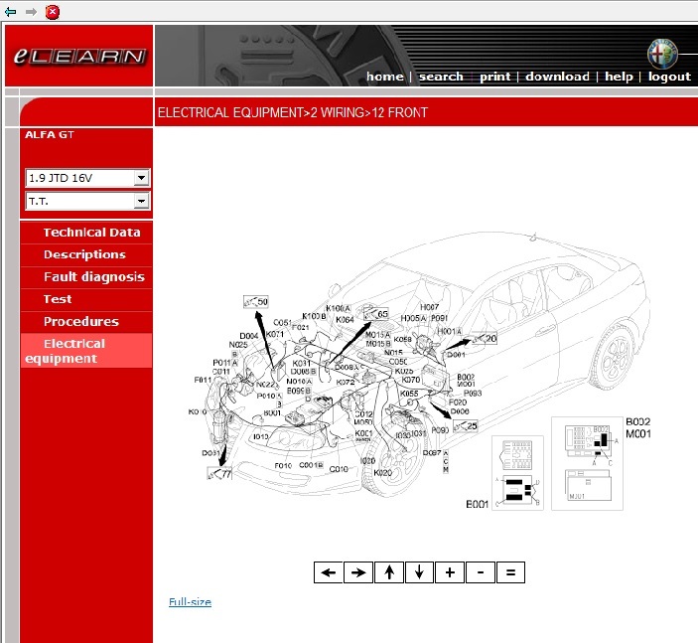Screen dimensions: 698x643
Task: Click component label F020 on diagram
Action: (458, 402)
